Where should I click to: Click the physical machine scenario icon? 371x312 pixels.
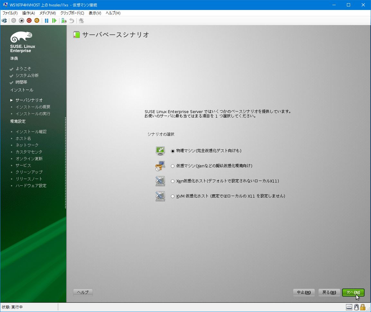coord(160,151)
